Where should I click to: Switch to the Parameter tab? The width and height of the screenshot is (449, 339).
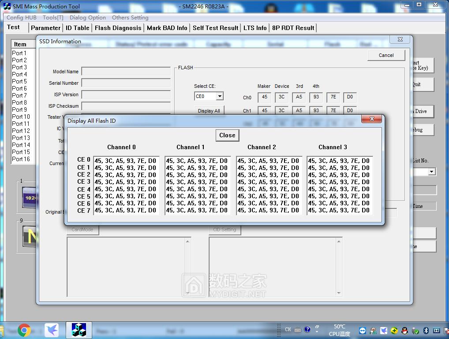[46, 28]
